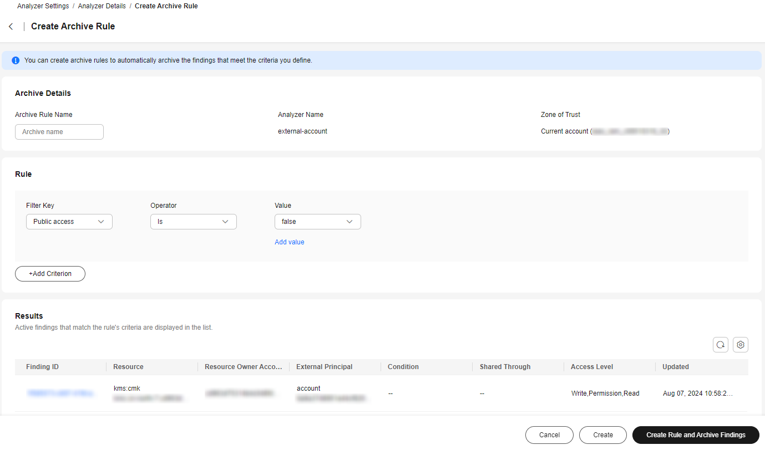Focus the Archive Rule Name field
This screenshot has height=450, width=765.
[x=59, y=132]
